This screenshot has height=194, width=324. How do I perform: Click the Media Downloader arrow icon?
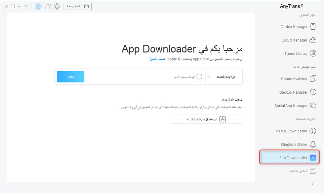click(313, 131)
